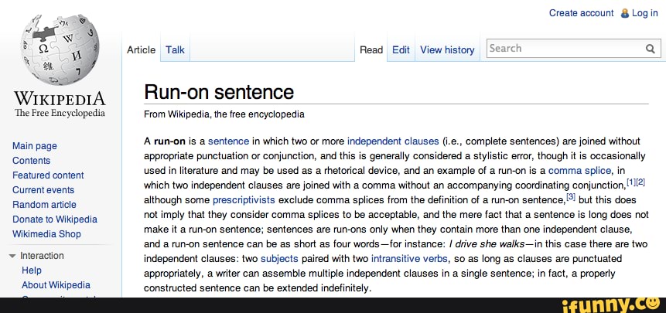Open the Random article link
This screenshot has height=313, width=666.
click(x=44, y=205)
